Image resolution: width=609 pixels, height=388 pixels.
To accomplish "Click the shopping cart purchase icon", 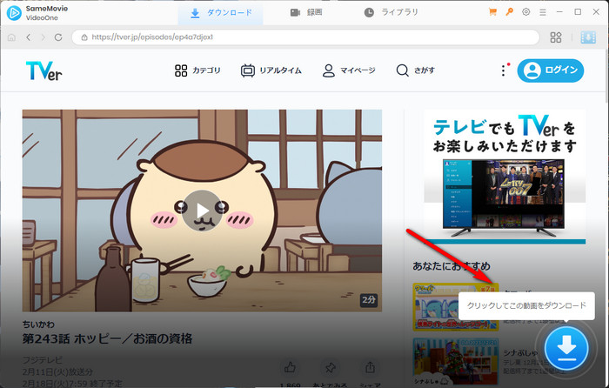I will coord(492,12).
